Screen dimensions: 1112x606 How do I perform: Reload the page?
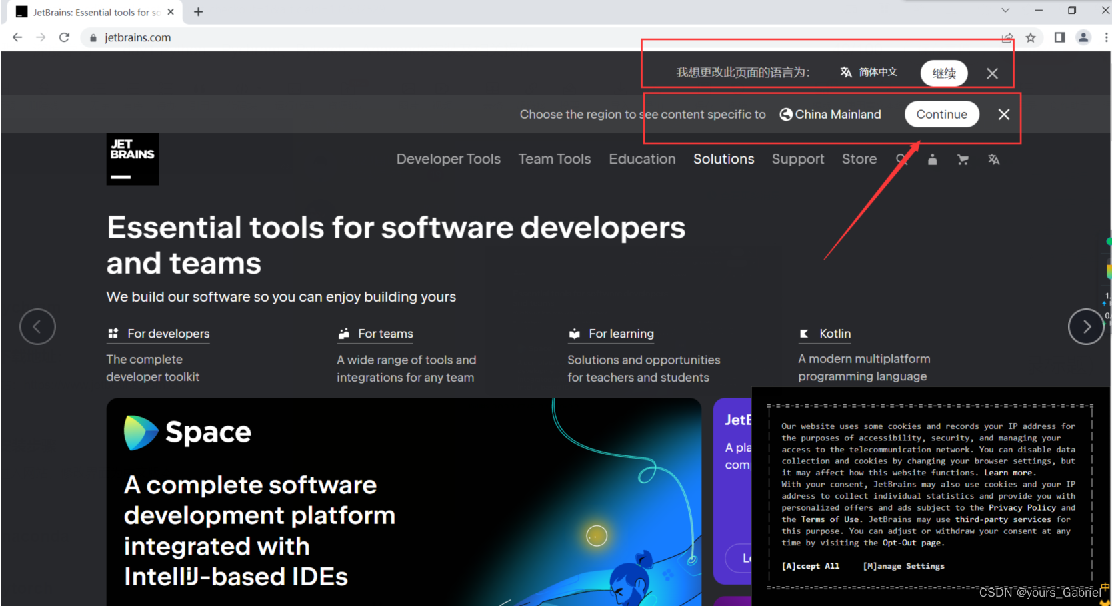[64, 37]
